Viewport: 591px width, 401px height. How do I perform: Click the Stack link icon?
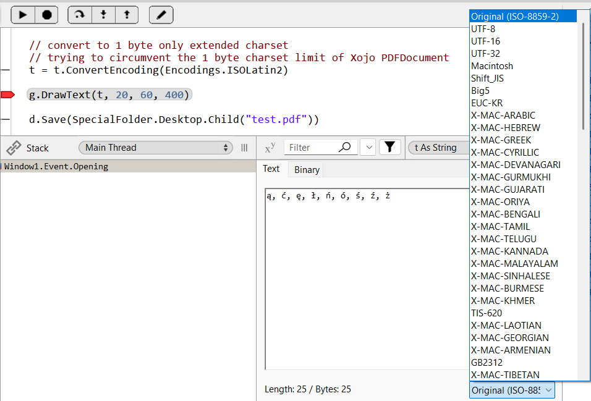[14, 148]
